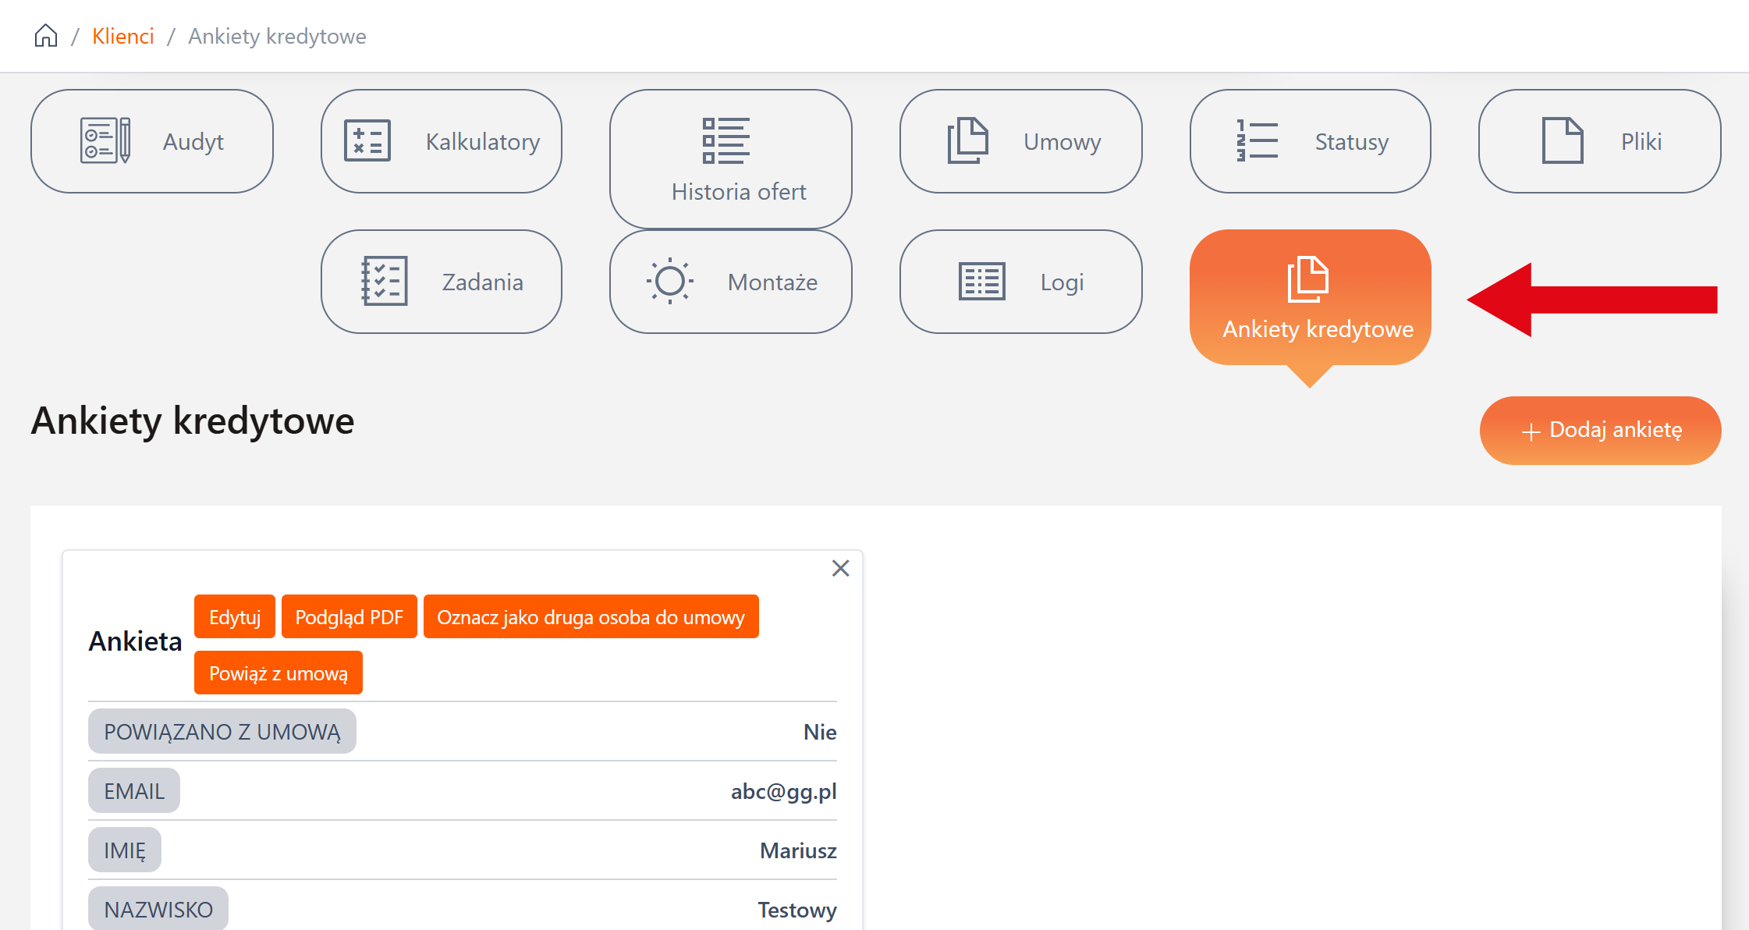Click Powiąż z umową button
Viewport: 1749px width, 930px height.
[x=278, y=673]
